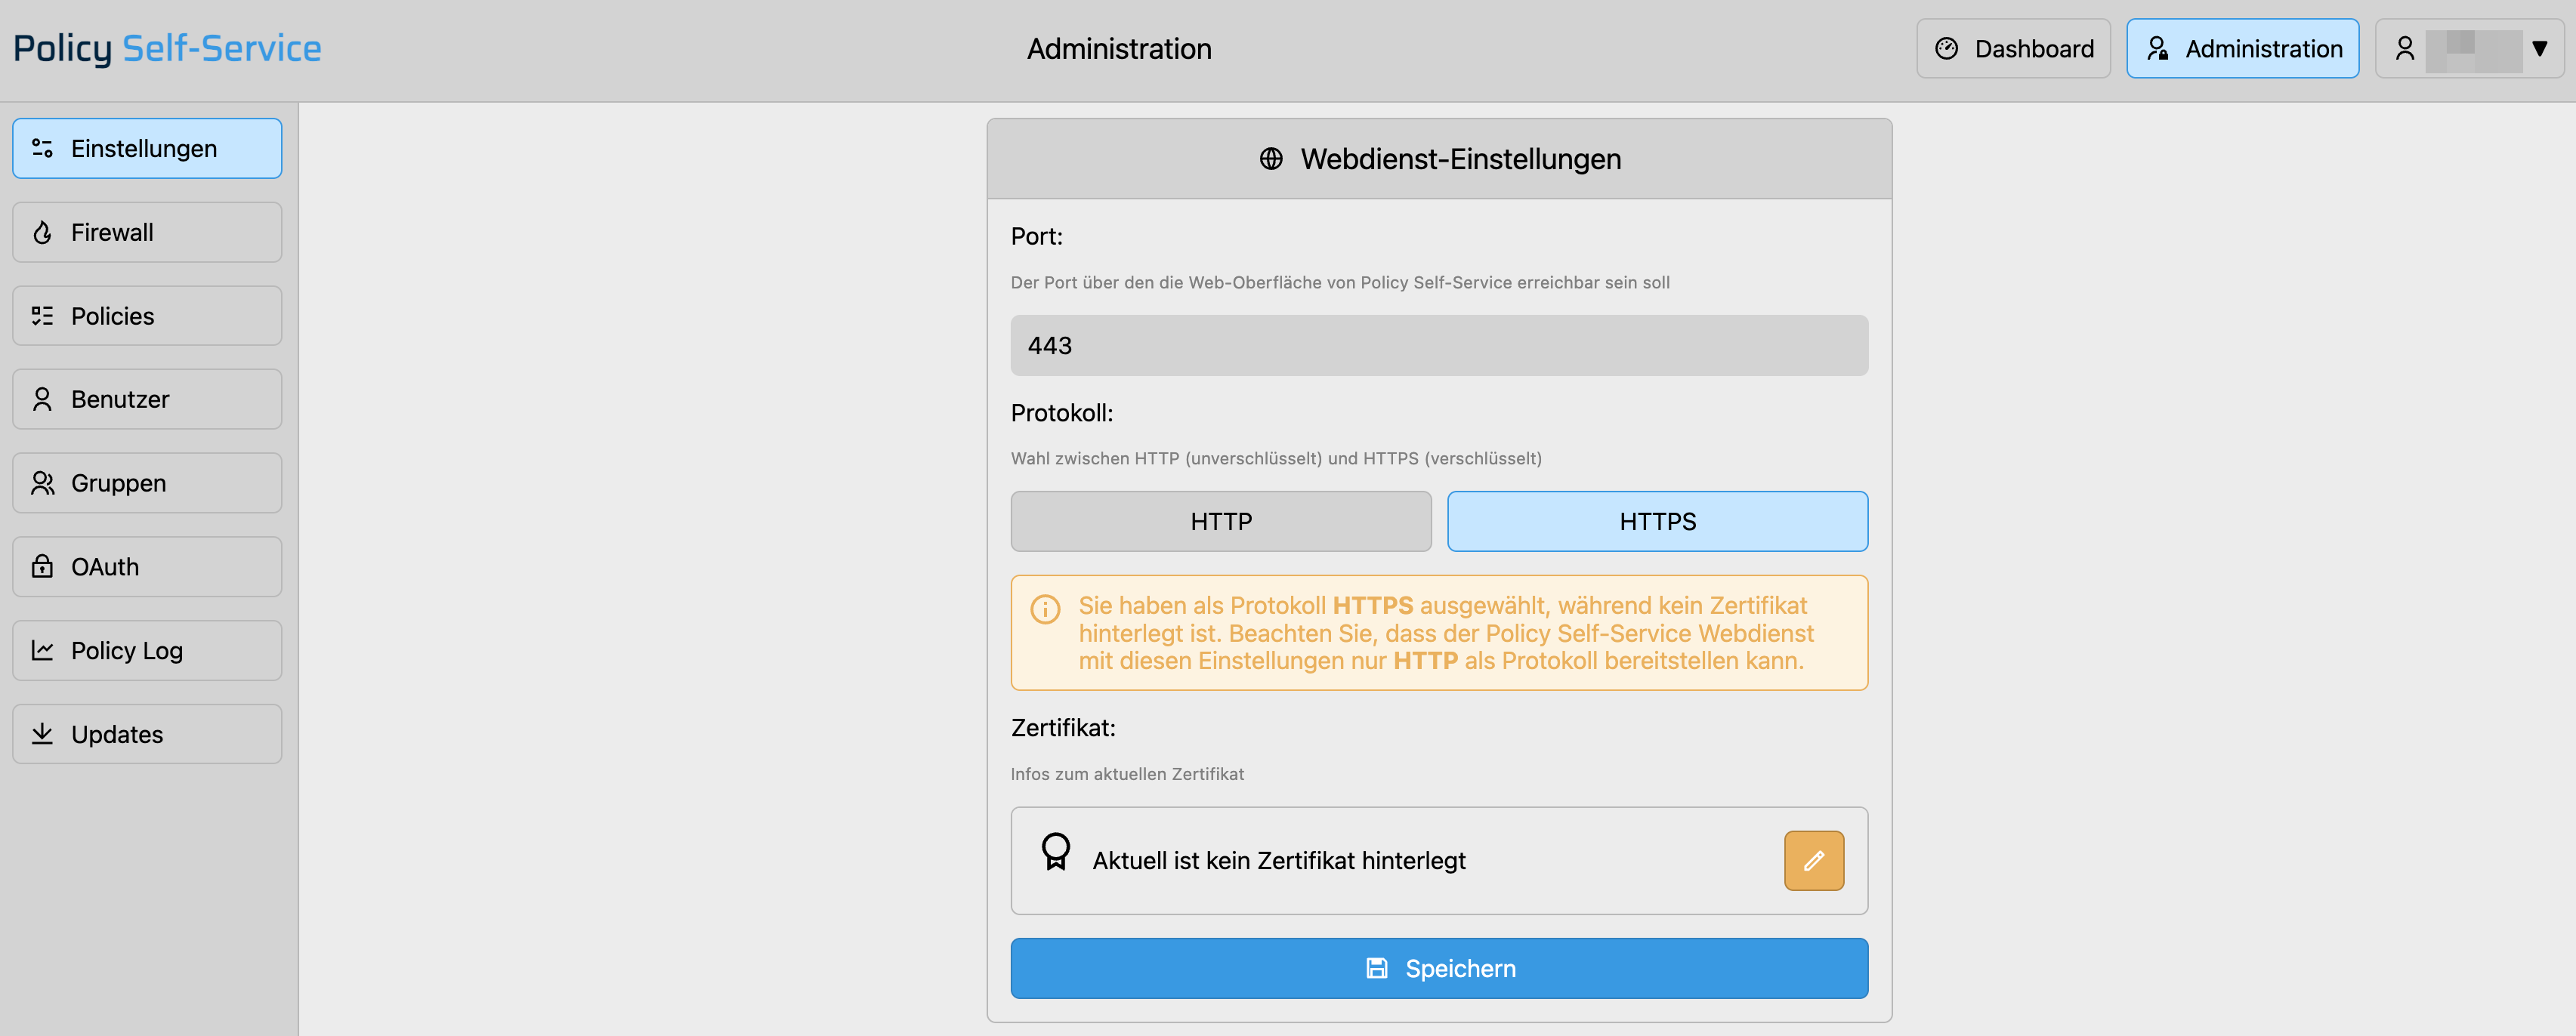The image size is (2576, 1036).
Task: Click the flame icon next to Firewall
Action: point(42,233)
